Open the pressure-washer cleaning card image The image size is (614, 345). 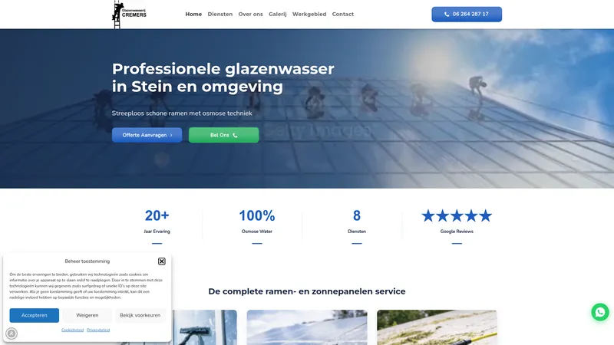(x=437, y=327)
